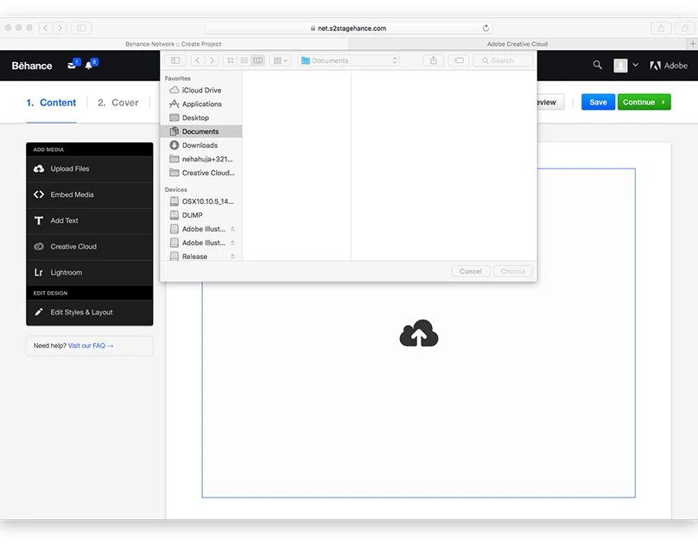The width and height of the screenshot is (698, 546).
Task: Click large upload cloud icon in canvas
Action: coord(419,334)
